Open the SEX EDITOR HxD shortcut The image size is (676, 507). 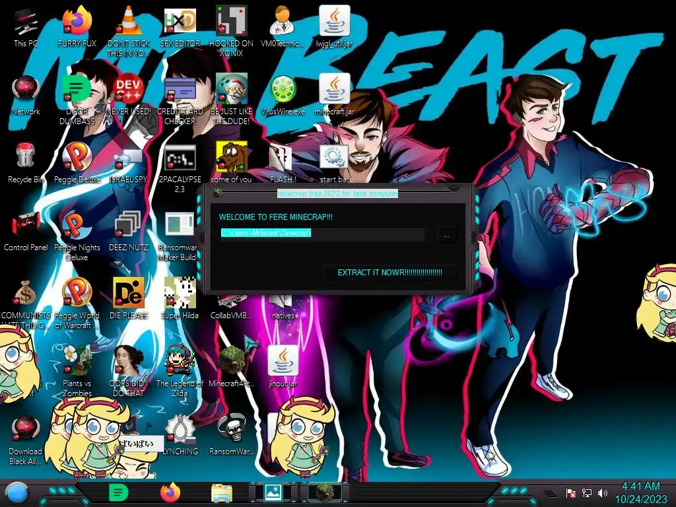coord(180,26)
